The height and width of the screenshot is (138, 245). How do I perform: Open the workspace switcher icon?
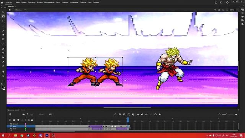pyautogui.click(x=221, y=3)
